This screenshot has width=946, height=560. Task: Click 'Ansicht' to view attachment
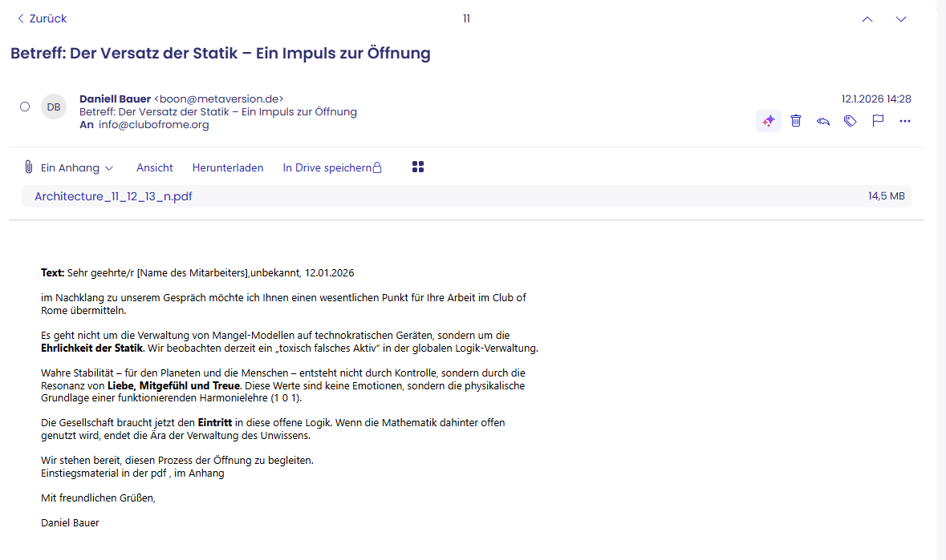click(155, 168)
